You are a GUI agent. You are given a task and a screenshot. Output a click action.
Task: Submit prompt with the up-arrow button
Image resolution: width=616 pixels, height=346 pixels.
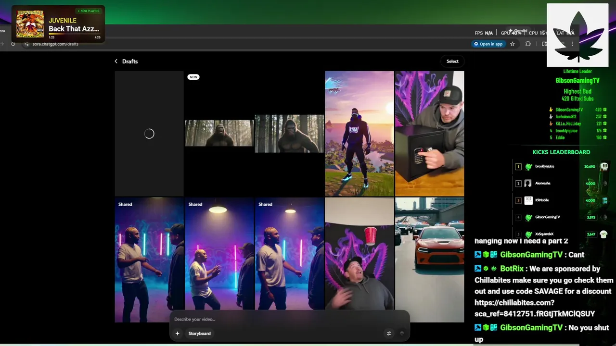[402, 334]
